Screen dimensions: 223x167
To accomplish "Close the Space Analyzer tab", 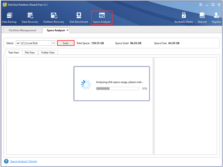I will [68, 30].
